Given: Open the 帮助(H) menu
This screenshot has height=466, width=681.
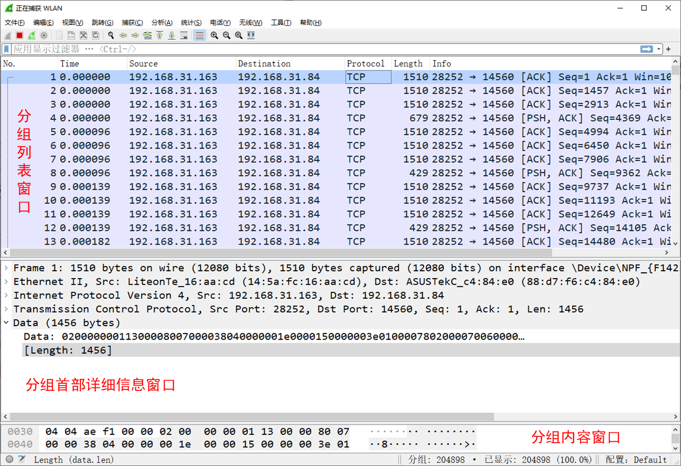Looking at the screenshot, I should tap(311, 23).
